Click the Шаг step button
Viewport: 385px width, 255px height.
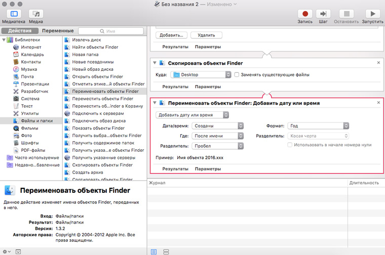[323, 15]
